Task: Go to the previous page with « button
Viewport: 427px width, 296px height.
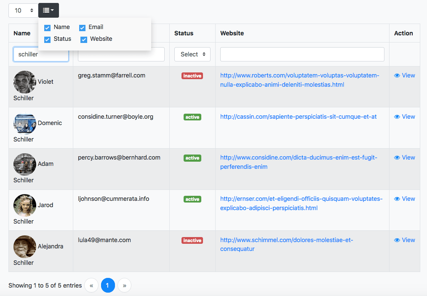Action: click(x=91, y=285)
